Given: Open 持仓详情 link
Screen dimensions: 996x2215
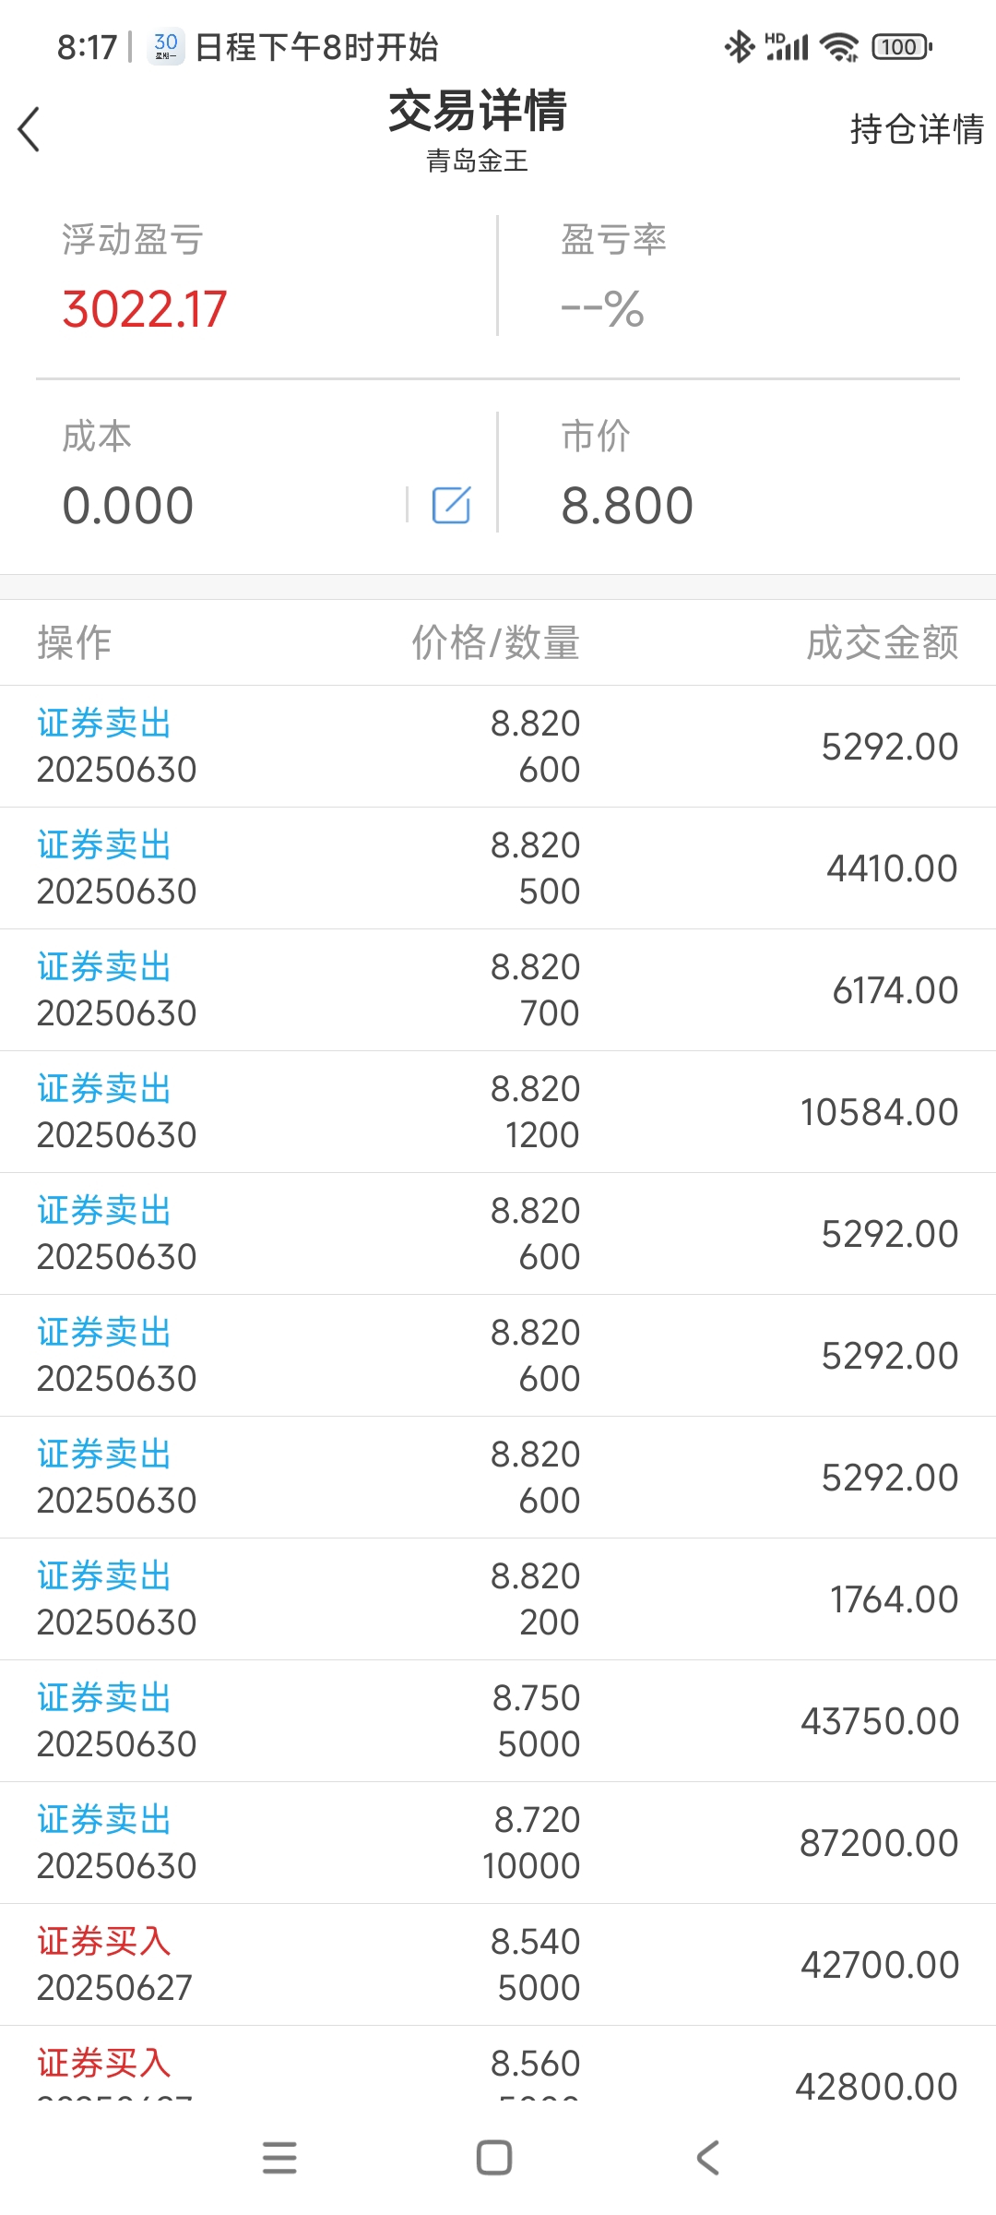Looking at the screenshot, I should click(917, 129).
